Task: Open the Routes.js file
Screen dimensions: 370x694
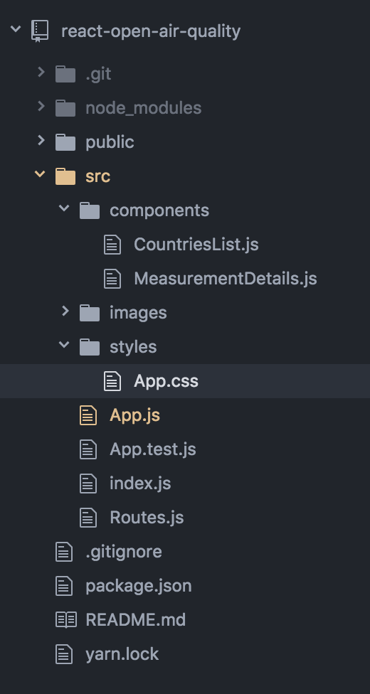Action: coord(147,518)
